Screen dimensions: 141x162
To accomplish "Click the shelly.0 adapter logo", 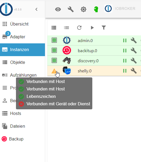I will 67,70.
